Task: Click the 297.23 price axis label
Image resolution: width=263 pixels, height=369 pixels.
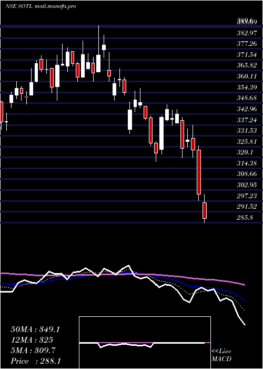Action: [247, 196]
